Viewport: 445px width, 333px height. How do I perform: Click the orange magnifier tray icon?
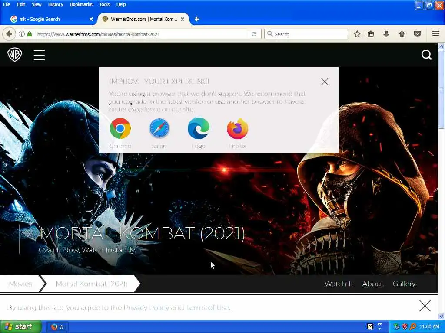tap(413, 326)
